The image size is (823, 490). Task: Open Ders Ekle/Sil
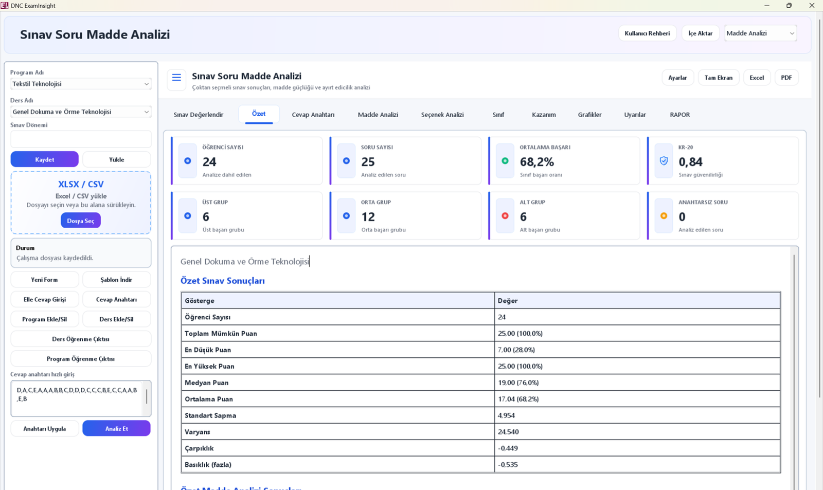tap(117, 319)
